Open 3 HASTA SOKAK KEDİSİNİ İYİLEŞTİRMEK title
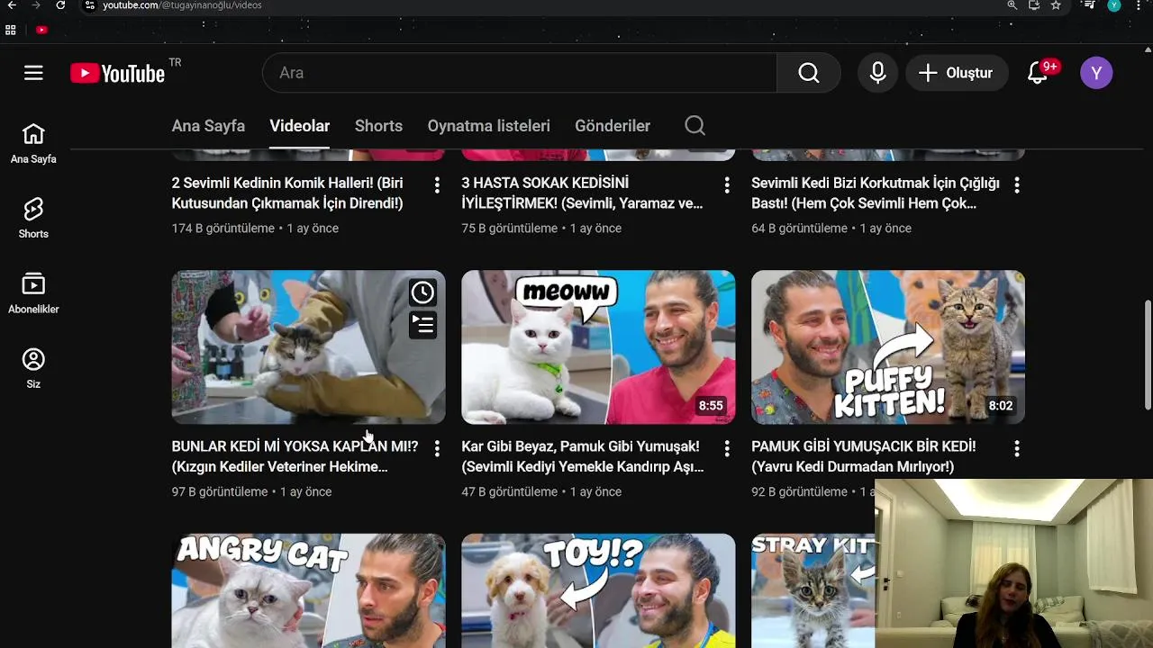This screenshot has height=648, width=1153. click(582, 193)
